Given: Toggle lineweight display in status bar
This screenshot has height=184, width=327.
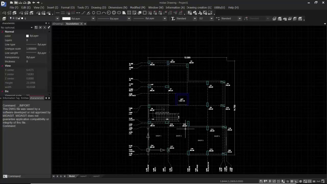Looking at the screenshot, I should (x=314, y=181).
